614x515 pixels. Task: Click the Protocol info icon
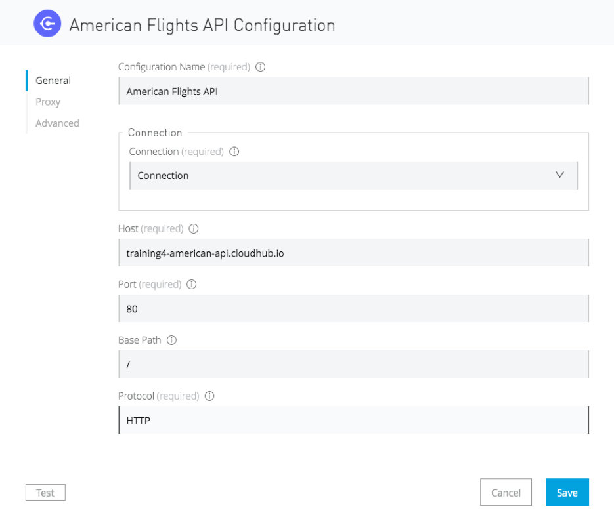210,396
